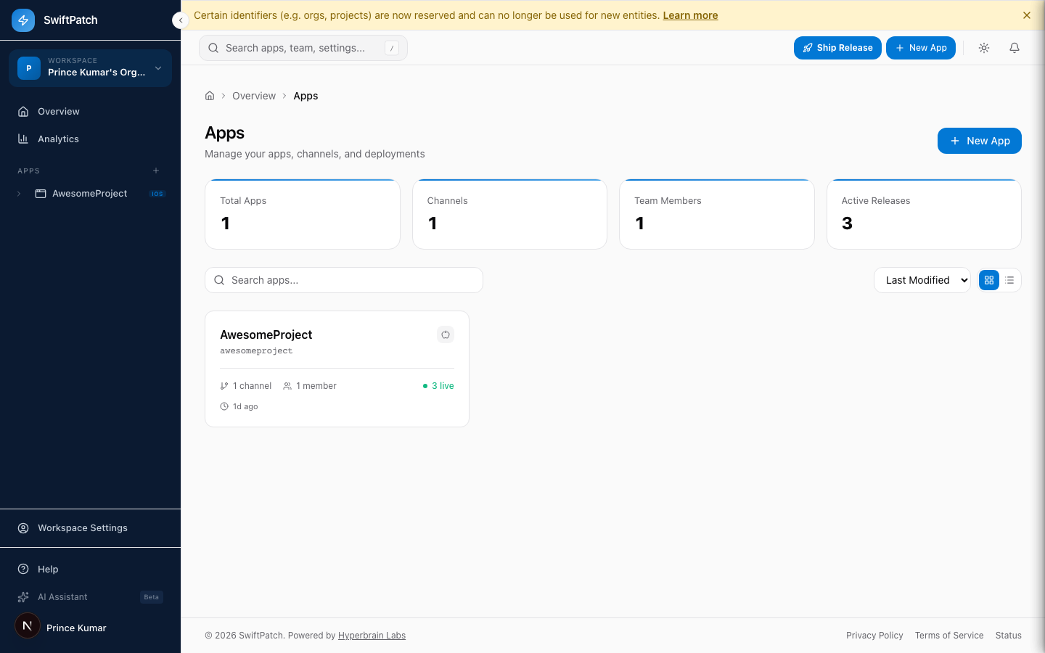Click the iOS platform icon on the AwesomeProject card
Viewport: 1045px width, 653px height.
point(446,334)
